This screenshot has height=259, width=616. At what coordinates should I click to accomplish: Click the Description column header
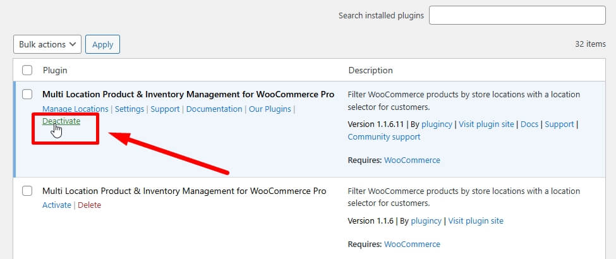tap(370, 70)
